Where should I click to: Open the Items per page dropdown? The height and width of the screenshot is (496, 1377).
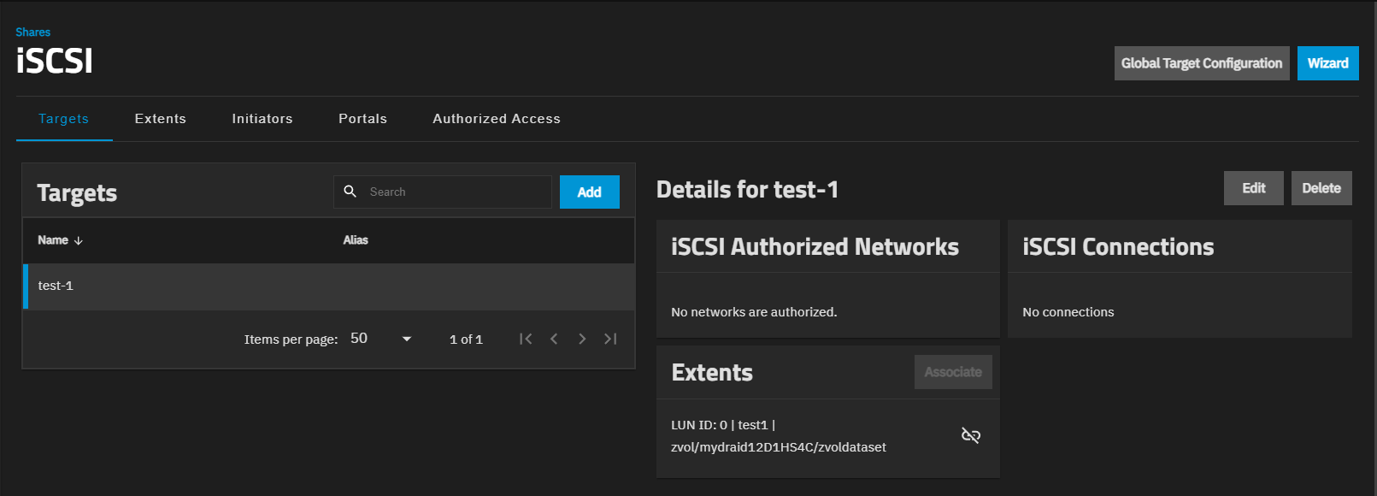click(381, 339)
